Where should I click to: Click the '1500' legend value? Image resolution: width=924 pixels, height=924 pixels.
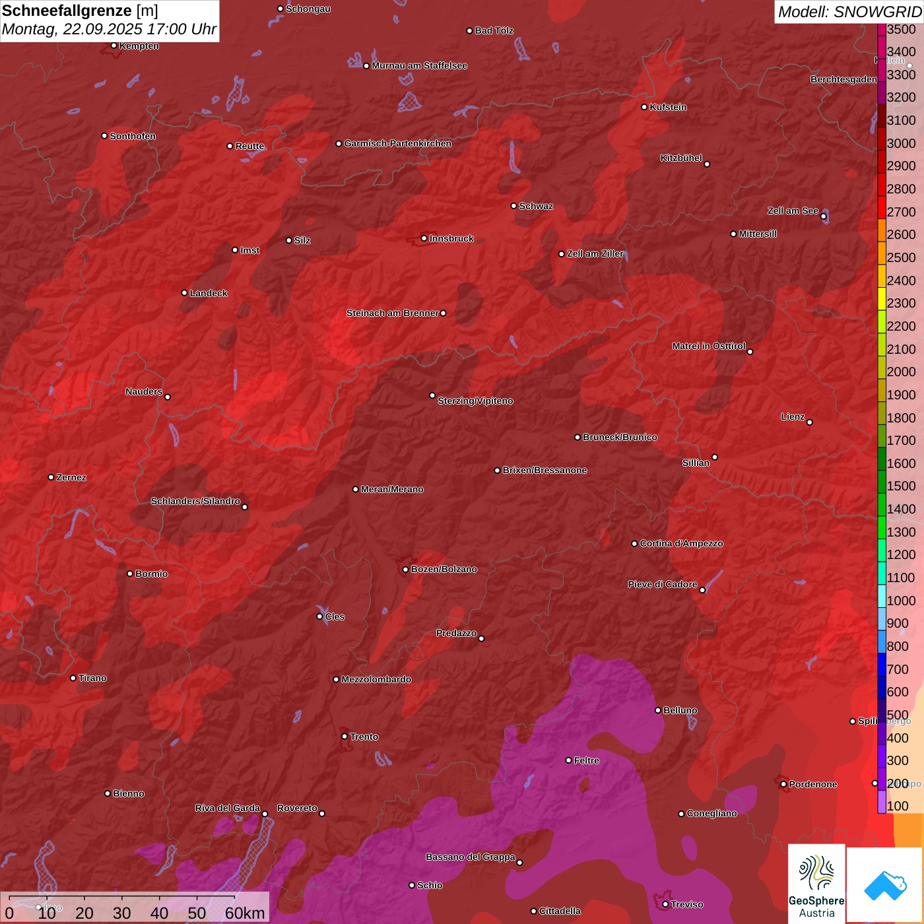coord(902,486)
